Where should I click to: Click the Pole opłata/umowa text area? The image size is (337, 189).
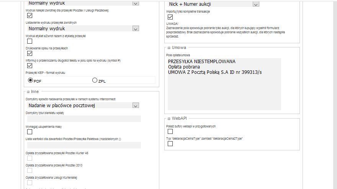[224, 84]
